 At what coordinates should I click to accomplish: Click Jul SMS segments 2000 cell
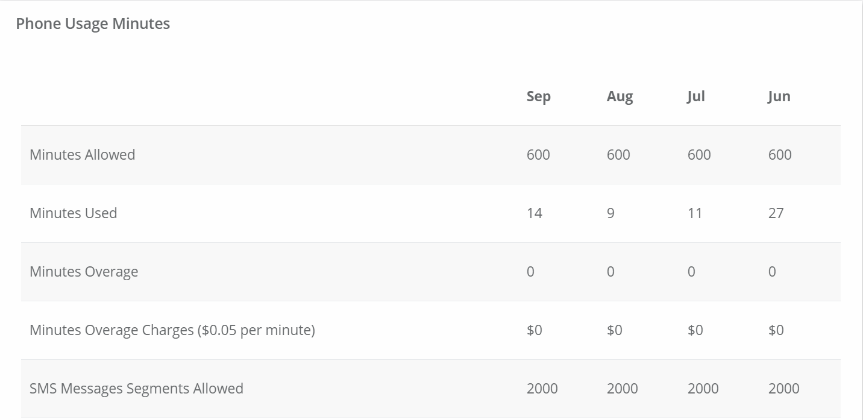tap(703, 389)
